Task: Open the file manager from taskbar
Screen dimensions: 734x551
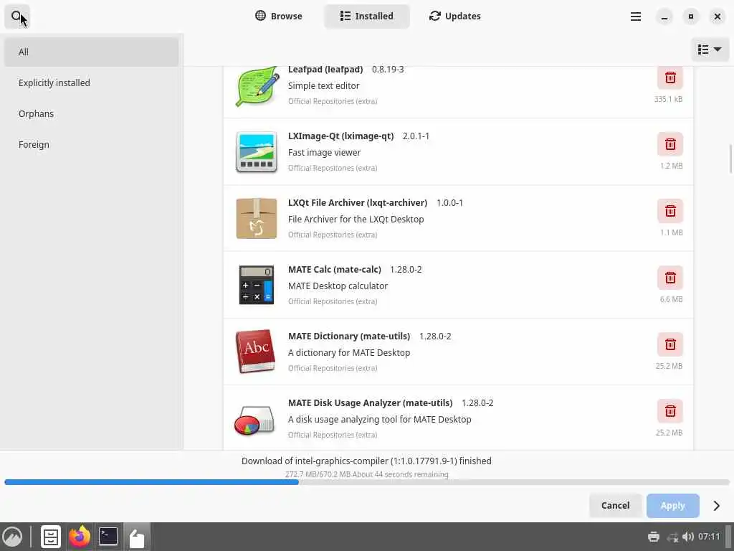Action: (51, 537)
